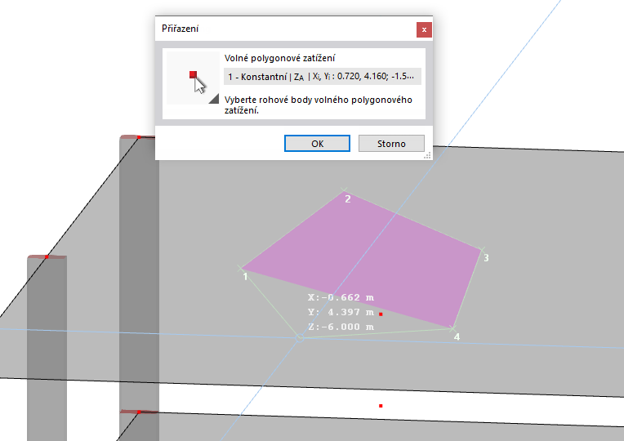Pick polygon corner point 4
This screenshot has width=624, height=441.
[452, 328]
